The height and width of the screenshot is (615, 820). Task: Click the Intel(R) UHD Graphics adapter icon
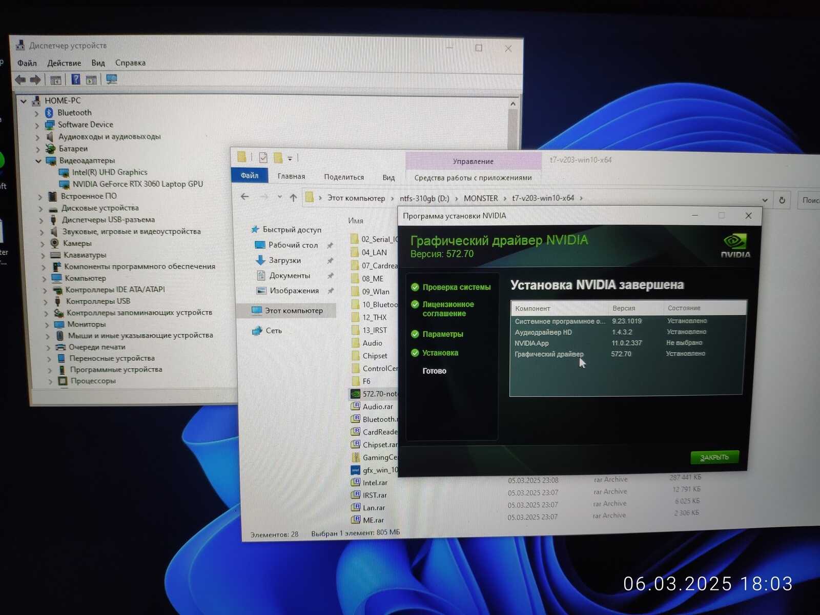(64, 173)
